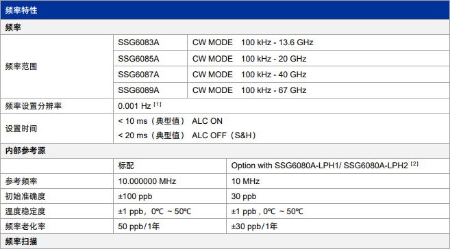Image resolution: width=450 pixels, height=249 pixels.
Task: Click the ±30 ppb/1年 aging rate value
Action: pos(254,226)
